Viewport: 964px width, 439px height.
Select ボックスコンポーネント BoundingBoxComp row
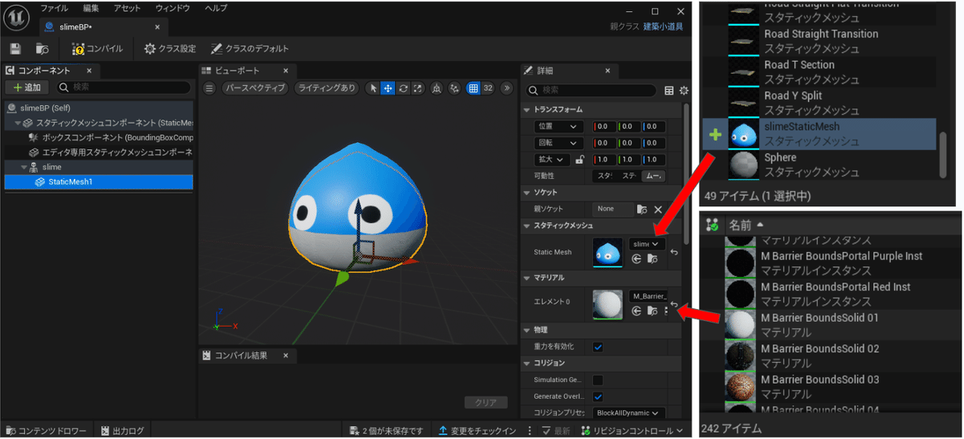(99, 137)
